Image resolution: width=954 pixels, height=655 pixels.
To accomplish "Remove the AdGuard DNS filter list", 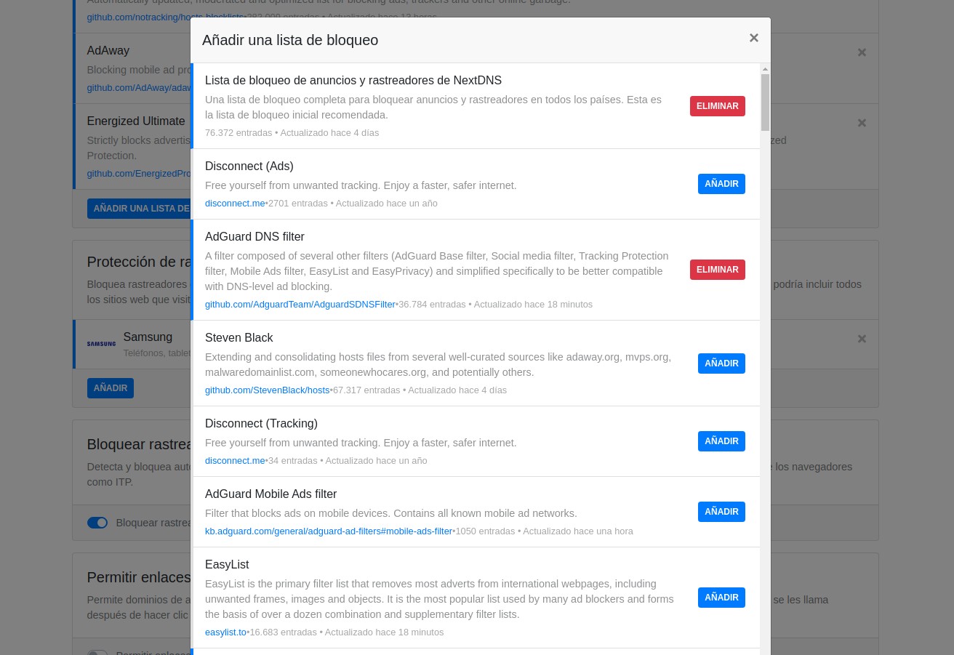I will tap(717, 270).
